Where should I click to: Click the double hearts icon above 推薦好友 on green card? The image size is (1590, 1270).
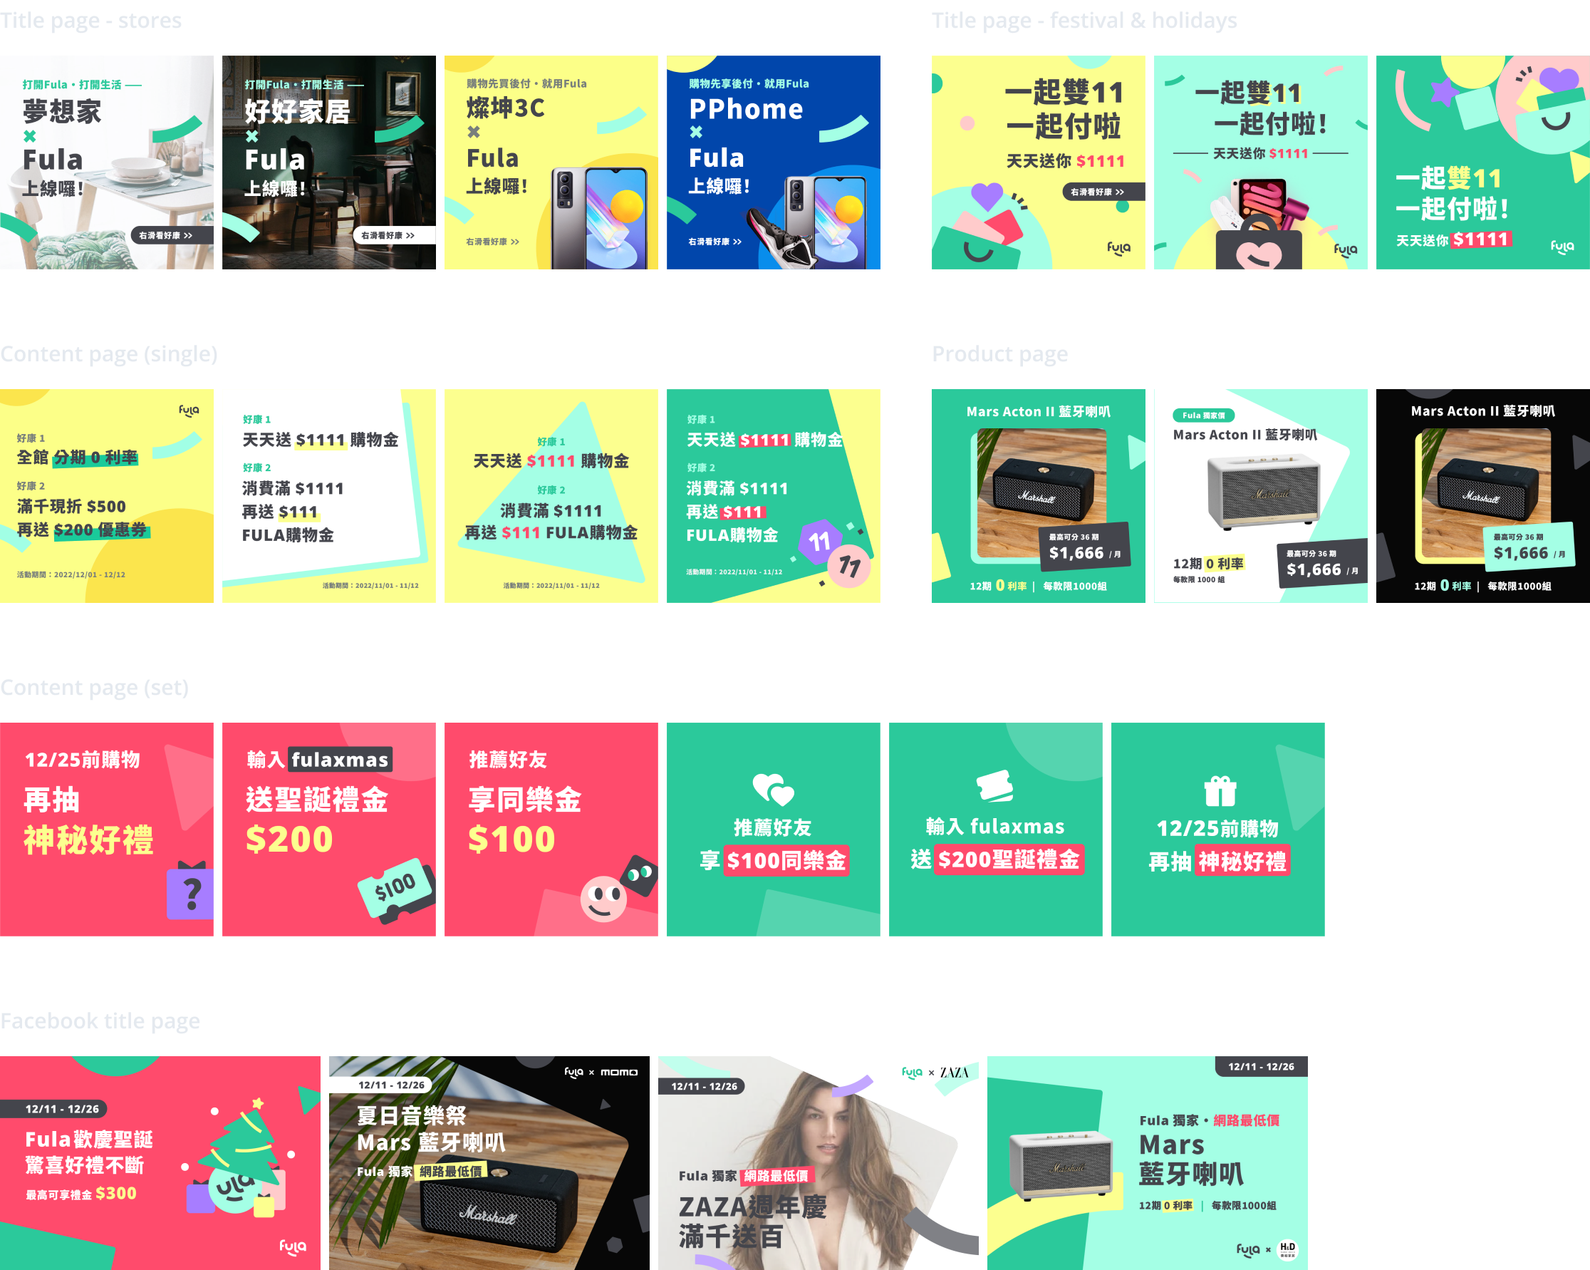[x=773, y=789]
